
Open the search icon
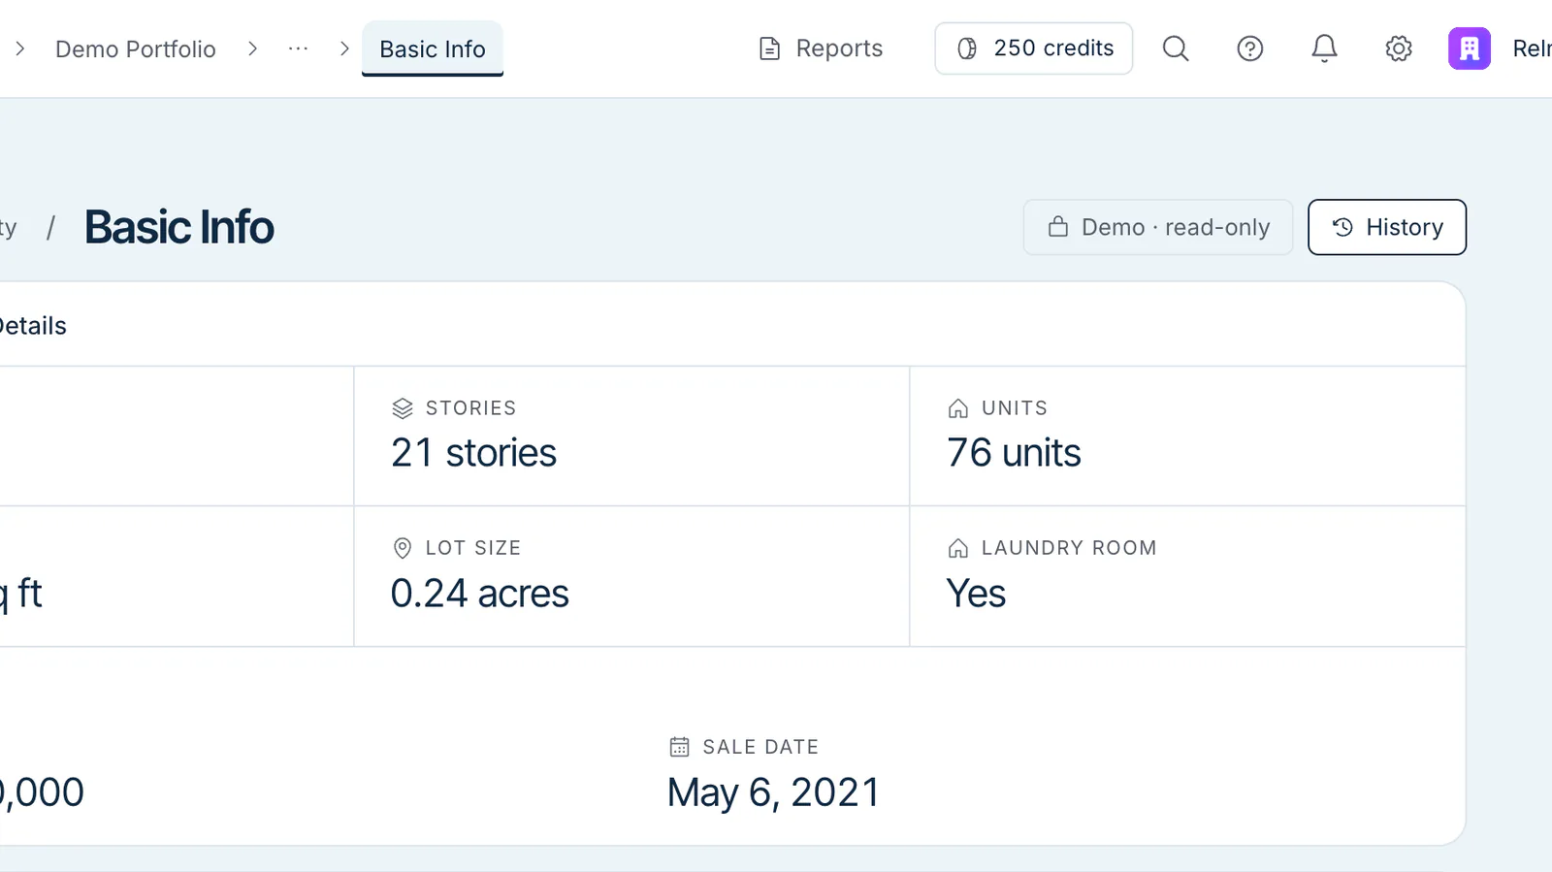1176,48
